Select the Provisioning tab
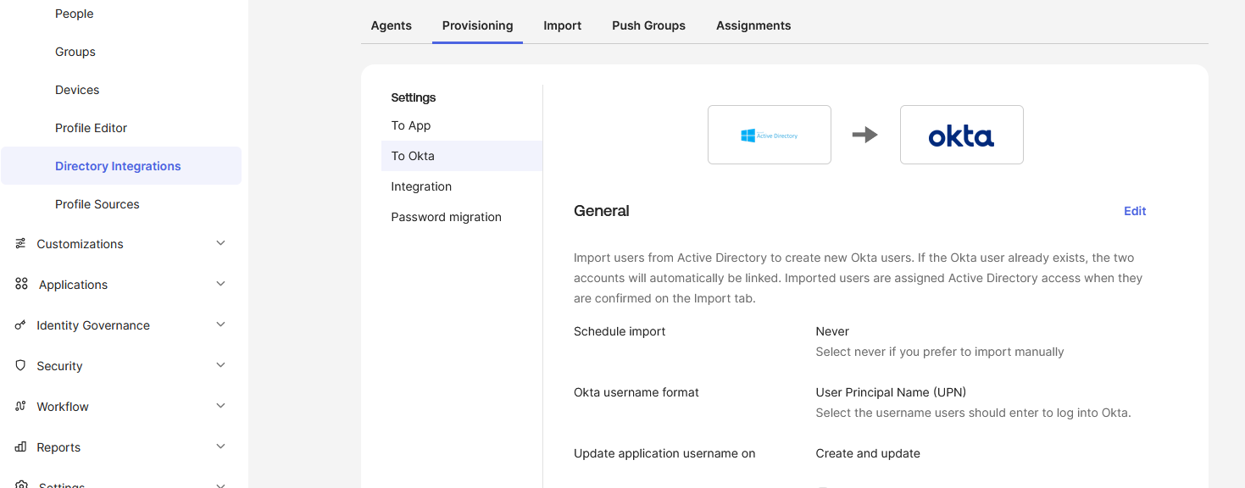 coord(477,25)
